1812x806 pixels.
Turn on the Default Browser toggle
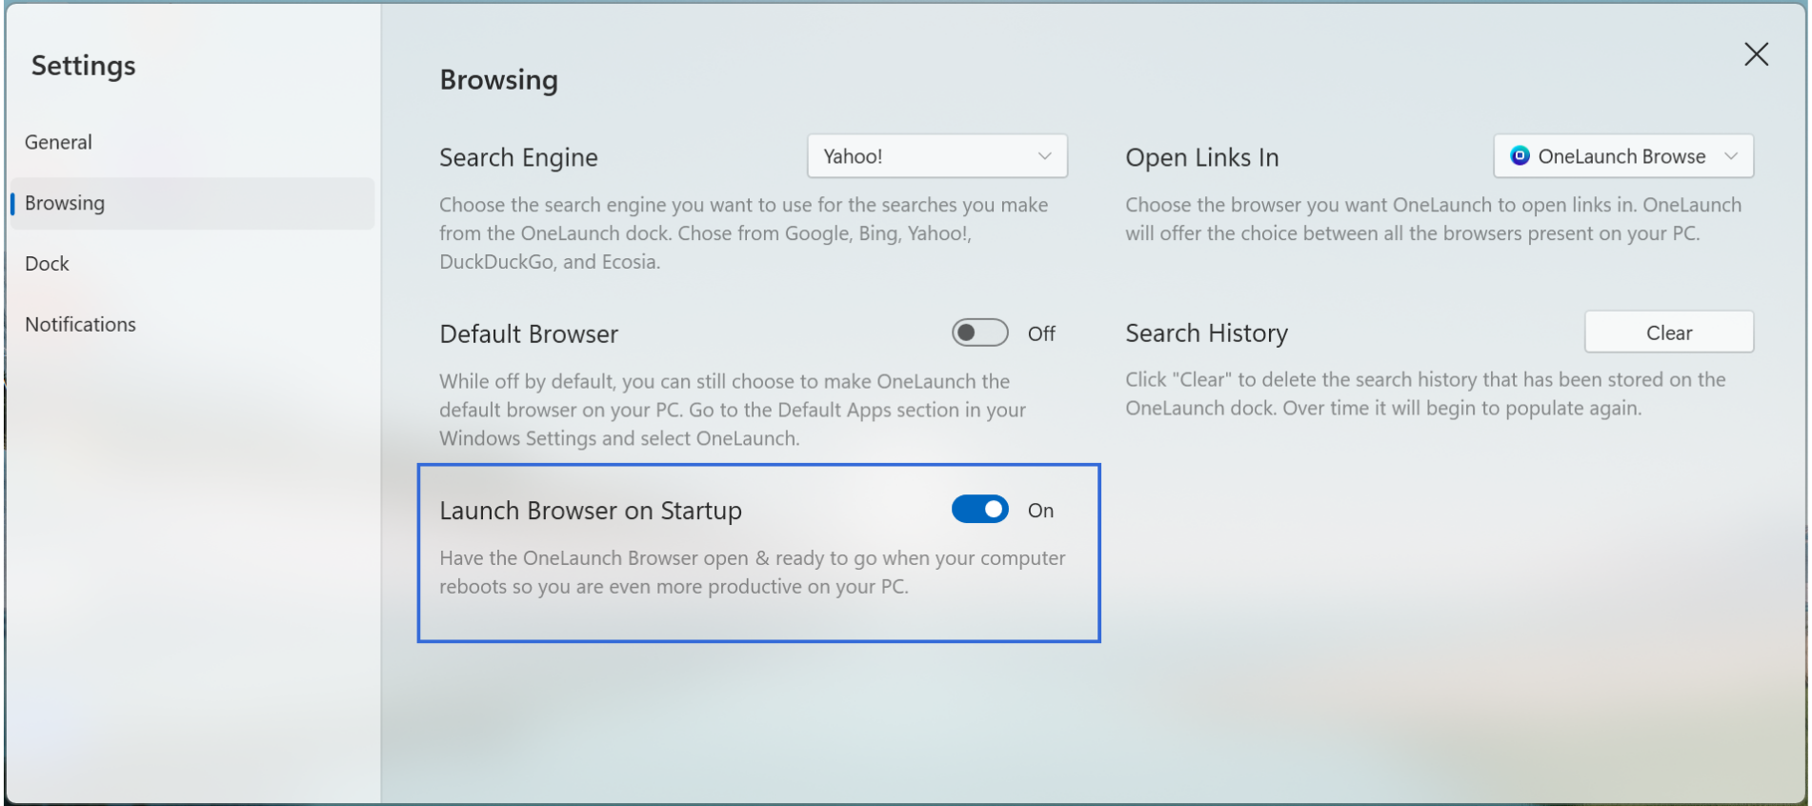[x=979, y=332]
